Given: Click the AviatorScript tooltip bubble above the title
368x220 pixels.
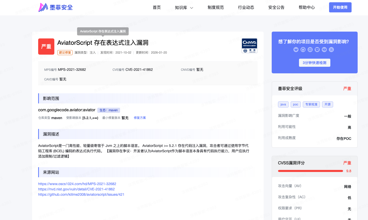Looking at the screenshot, I should tap(103, 31).
